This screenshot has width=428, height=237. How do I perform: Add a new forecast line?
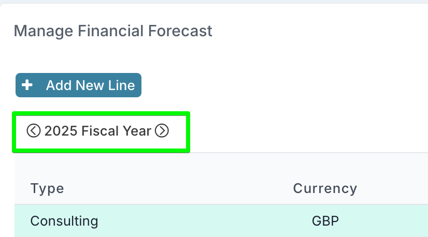[x=78, y=85]
